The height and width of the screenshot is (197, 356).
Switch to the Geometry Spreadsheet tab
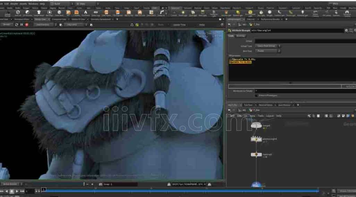[x=101, y=19]
